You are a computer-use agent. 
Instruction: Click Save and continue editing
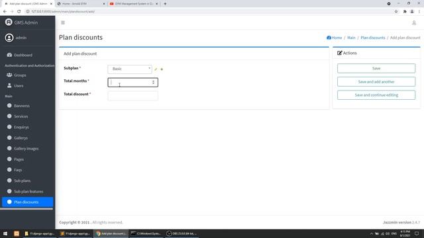[376, 95]
